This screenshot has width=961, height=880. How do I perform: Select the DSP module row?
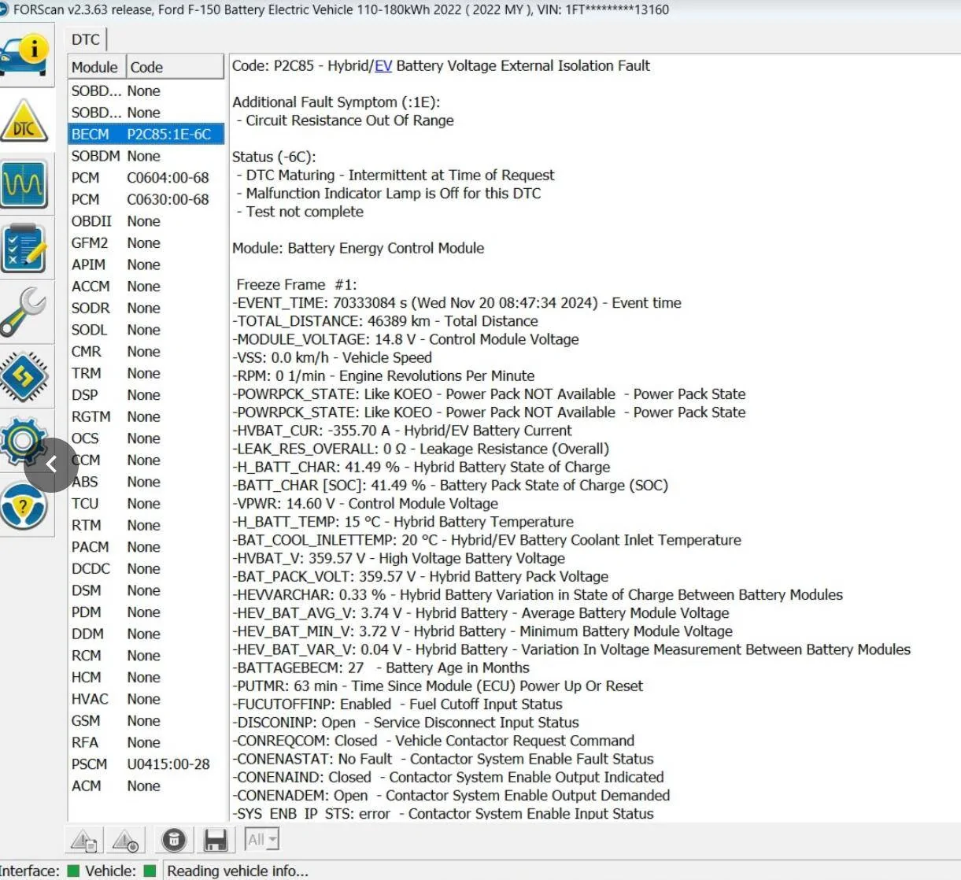(x=146, y=394)
